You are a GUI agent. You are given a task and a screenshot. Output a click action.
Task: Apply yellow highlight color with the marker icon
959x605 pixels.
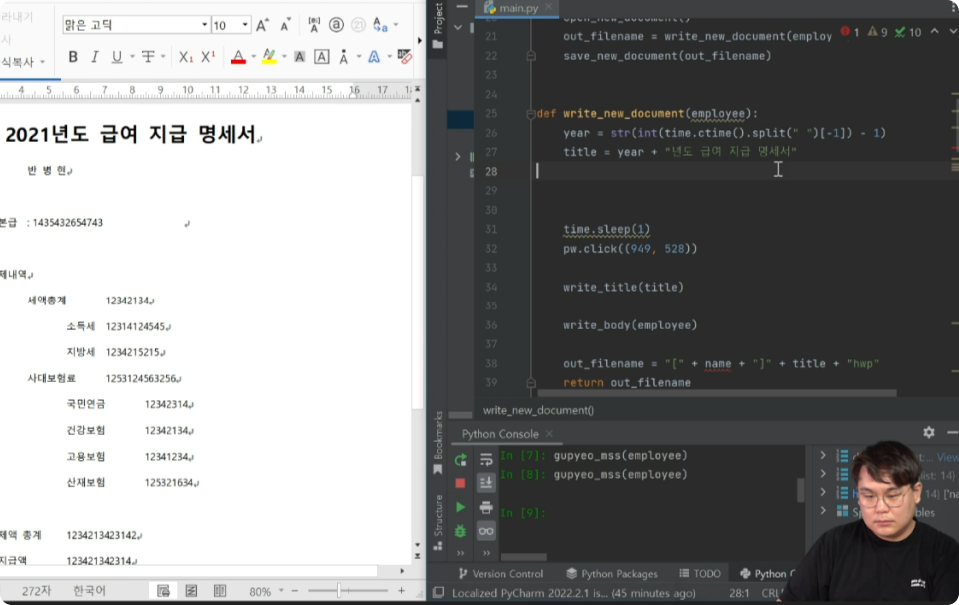[x=269, y=57]
